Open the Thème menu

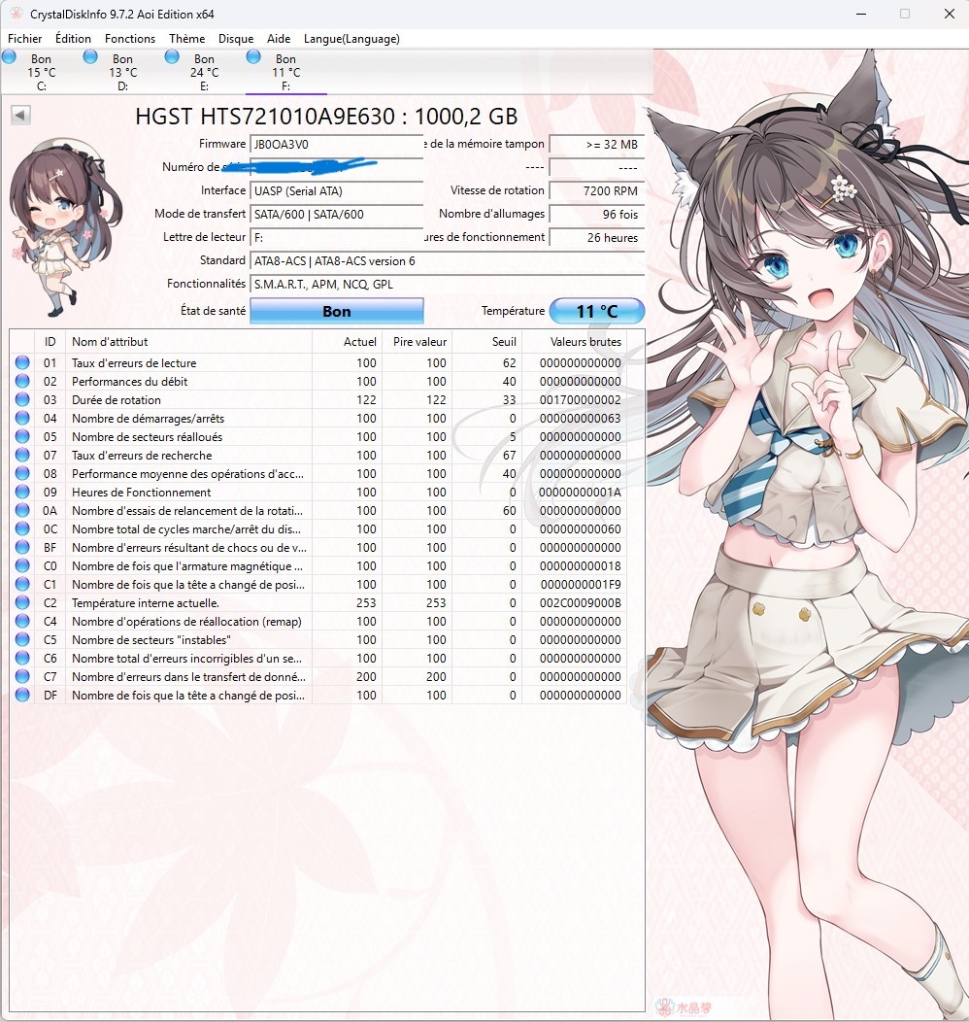(186, 39)
